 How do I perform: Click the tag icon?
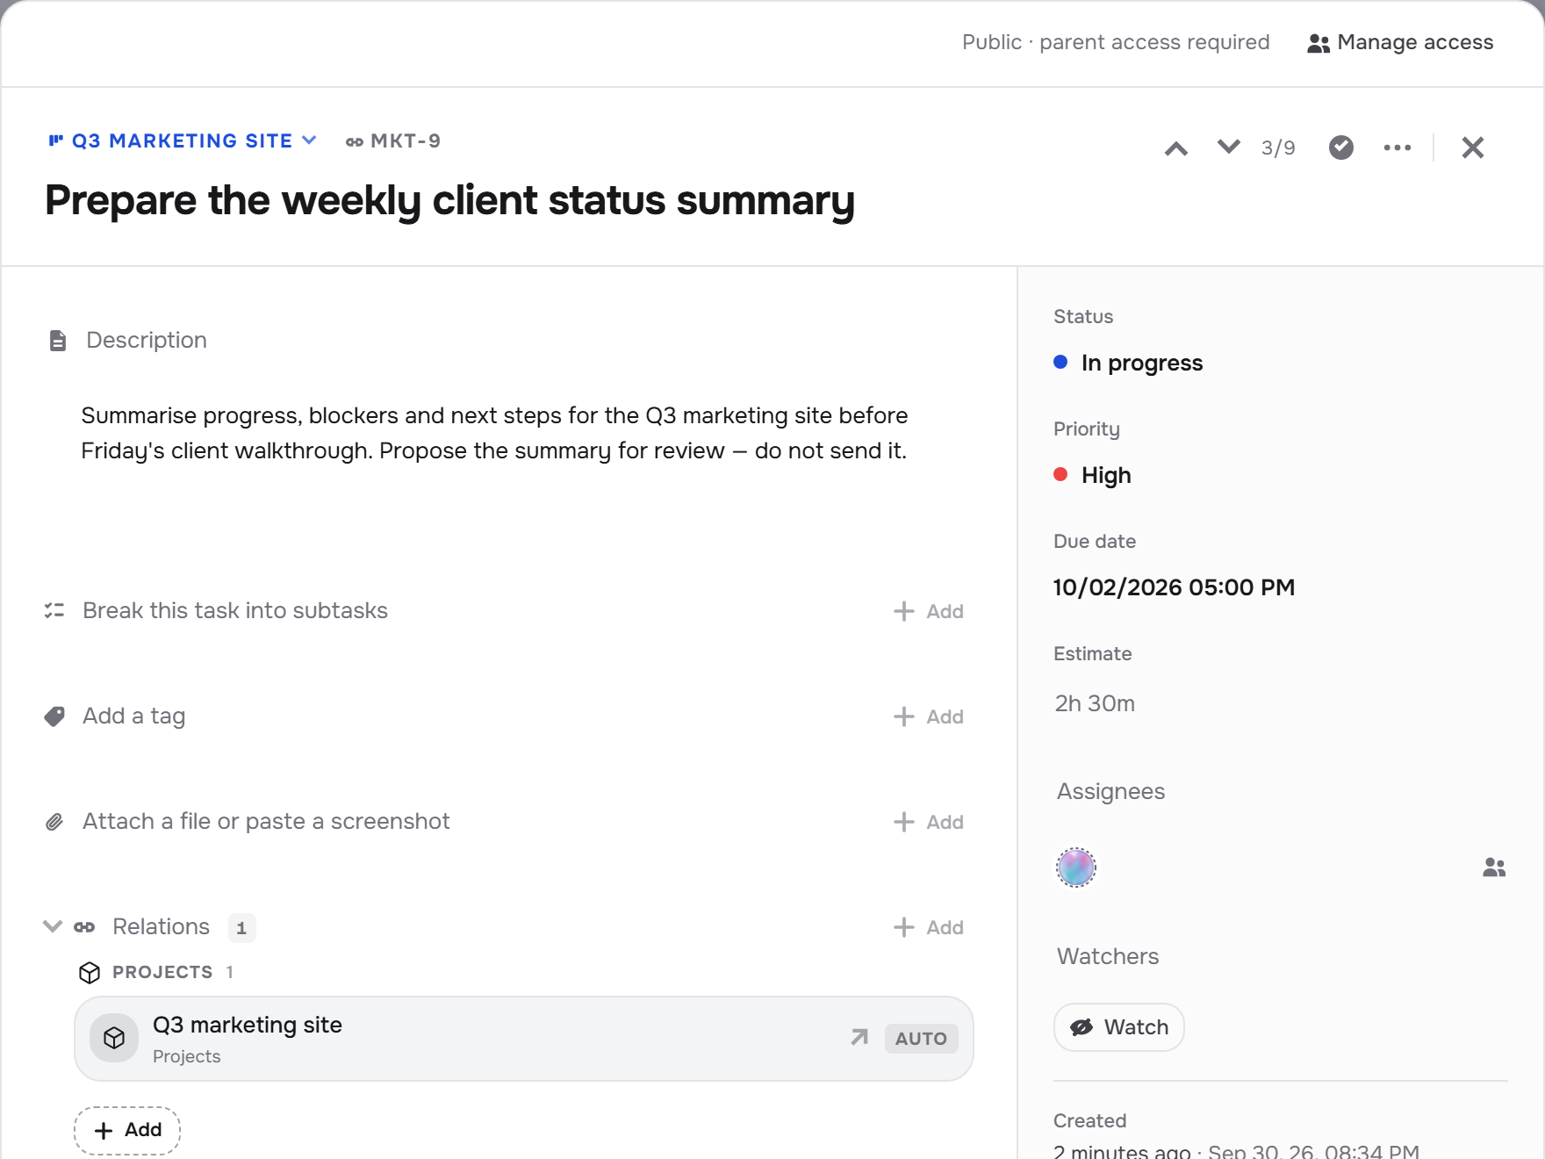[x=54, y=716]
